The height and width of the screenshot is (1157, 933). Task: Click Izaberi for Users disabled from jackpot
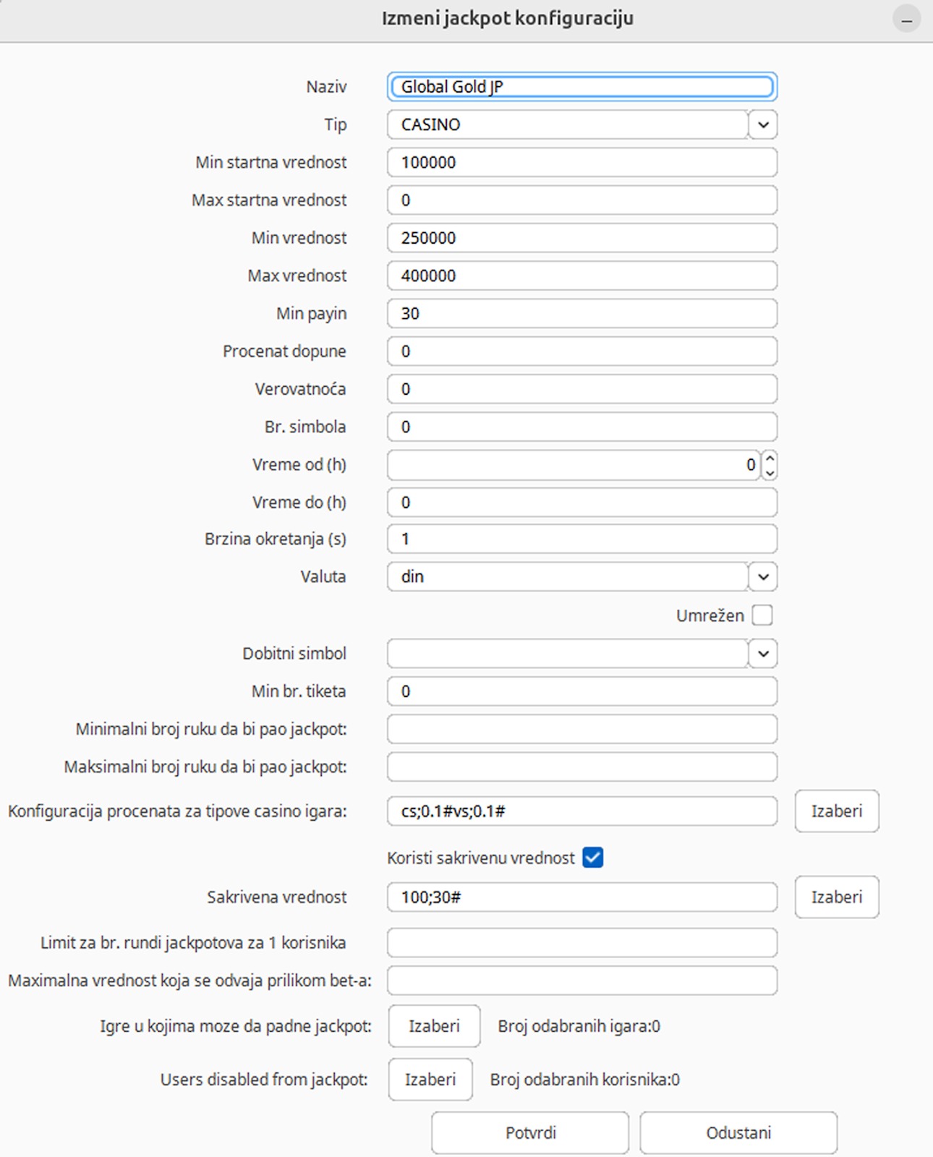click(430, 1080)
